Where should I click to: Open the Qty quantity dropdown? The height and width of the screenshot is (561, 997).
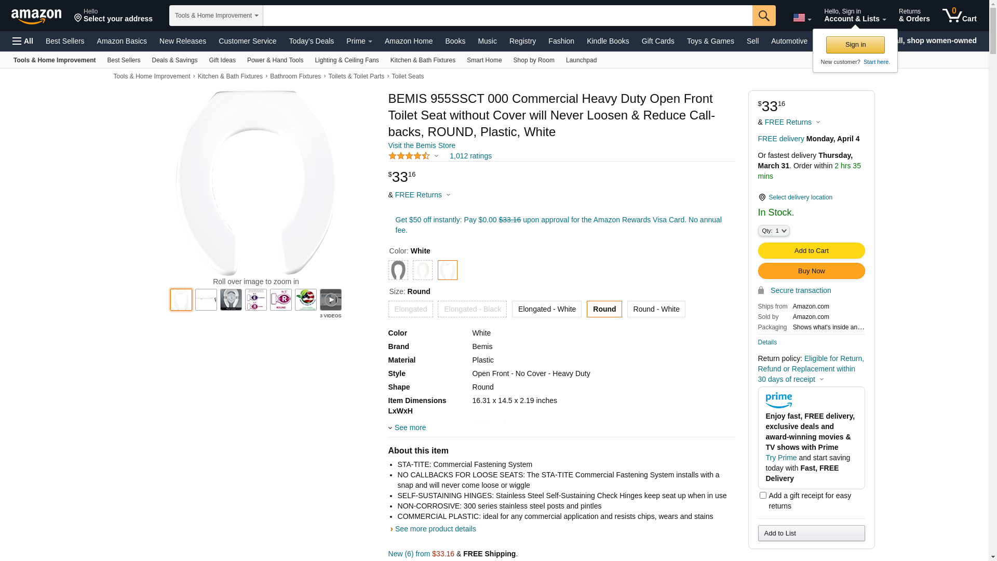point(773,231)
